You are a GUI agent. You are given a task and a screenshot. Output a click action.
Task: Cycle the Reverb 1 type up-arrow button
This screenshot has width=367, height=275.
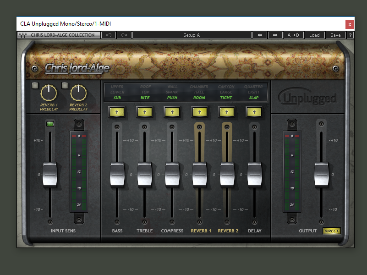point(199,112)
